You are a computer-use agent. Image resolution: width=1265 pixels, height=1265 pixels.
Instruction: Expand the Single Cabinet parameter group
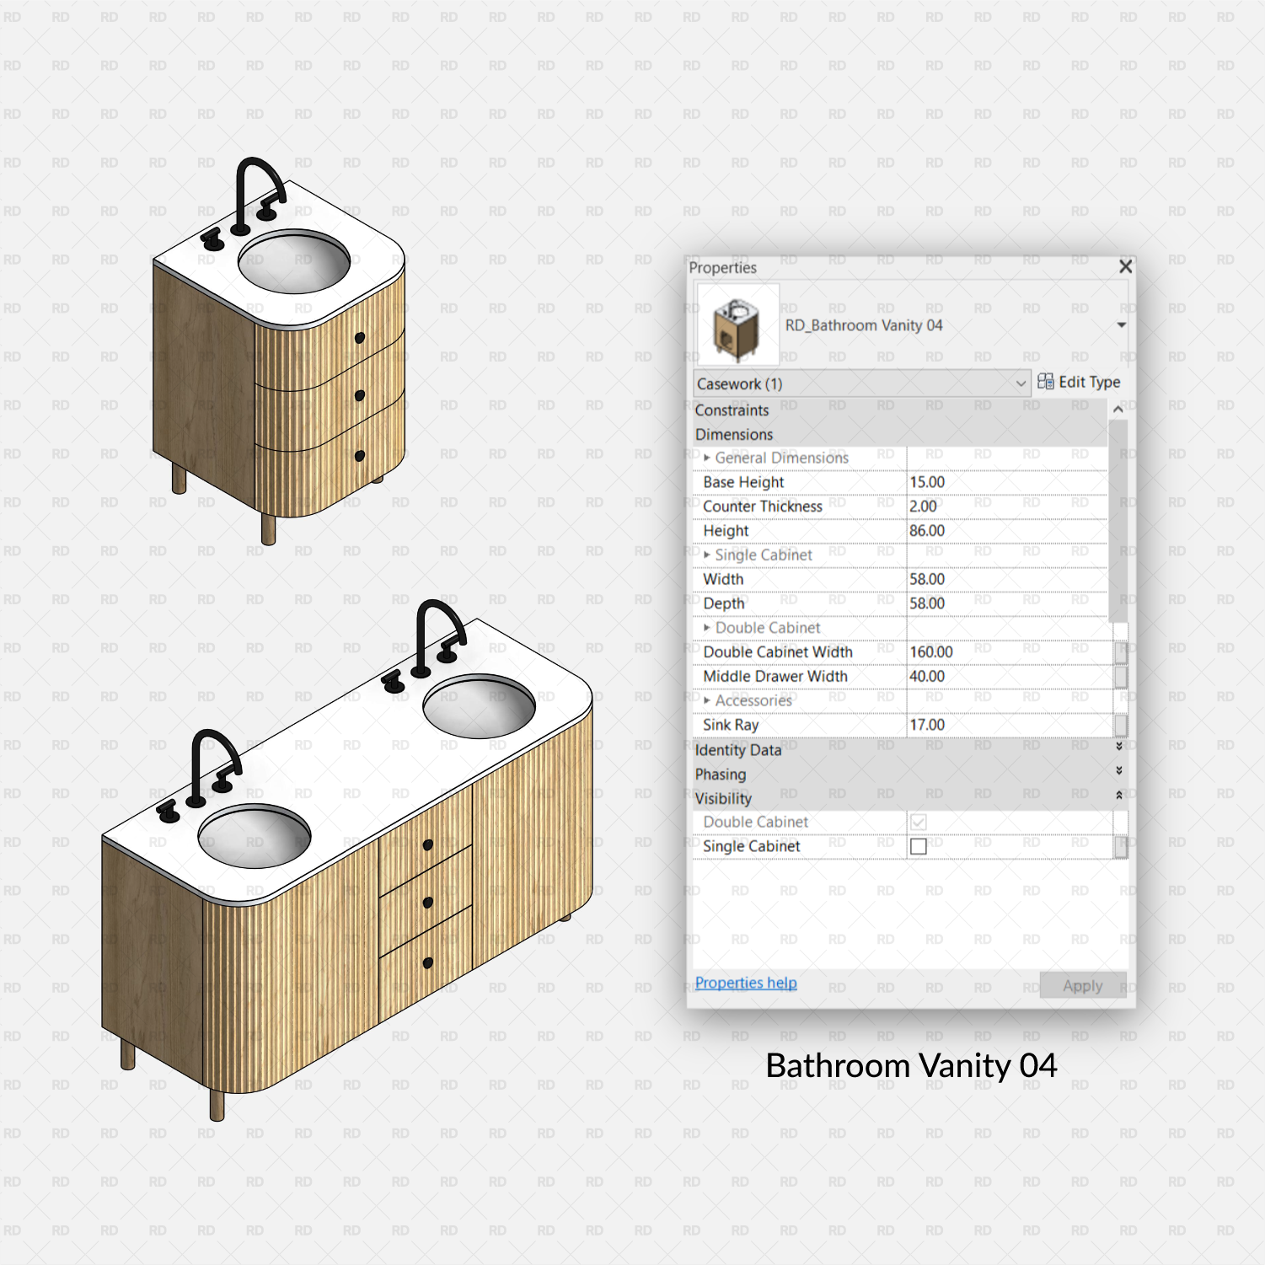(x=706, y=555)
